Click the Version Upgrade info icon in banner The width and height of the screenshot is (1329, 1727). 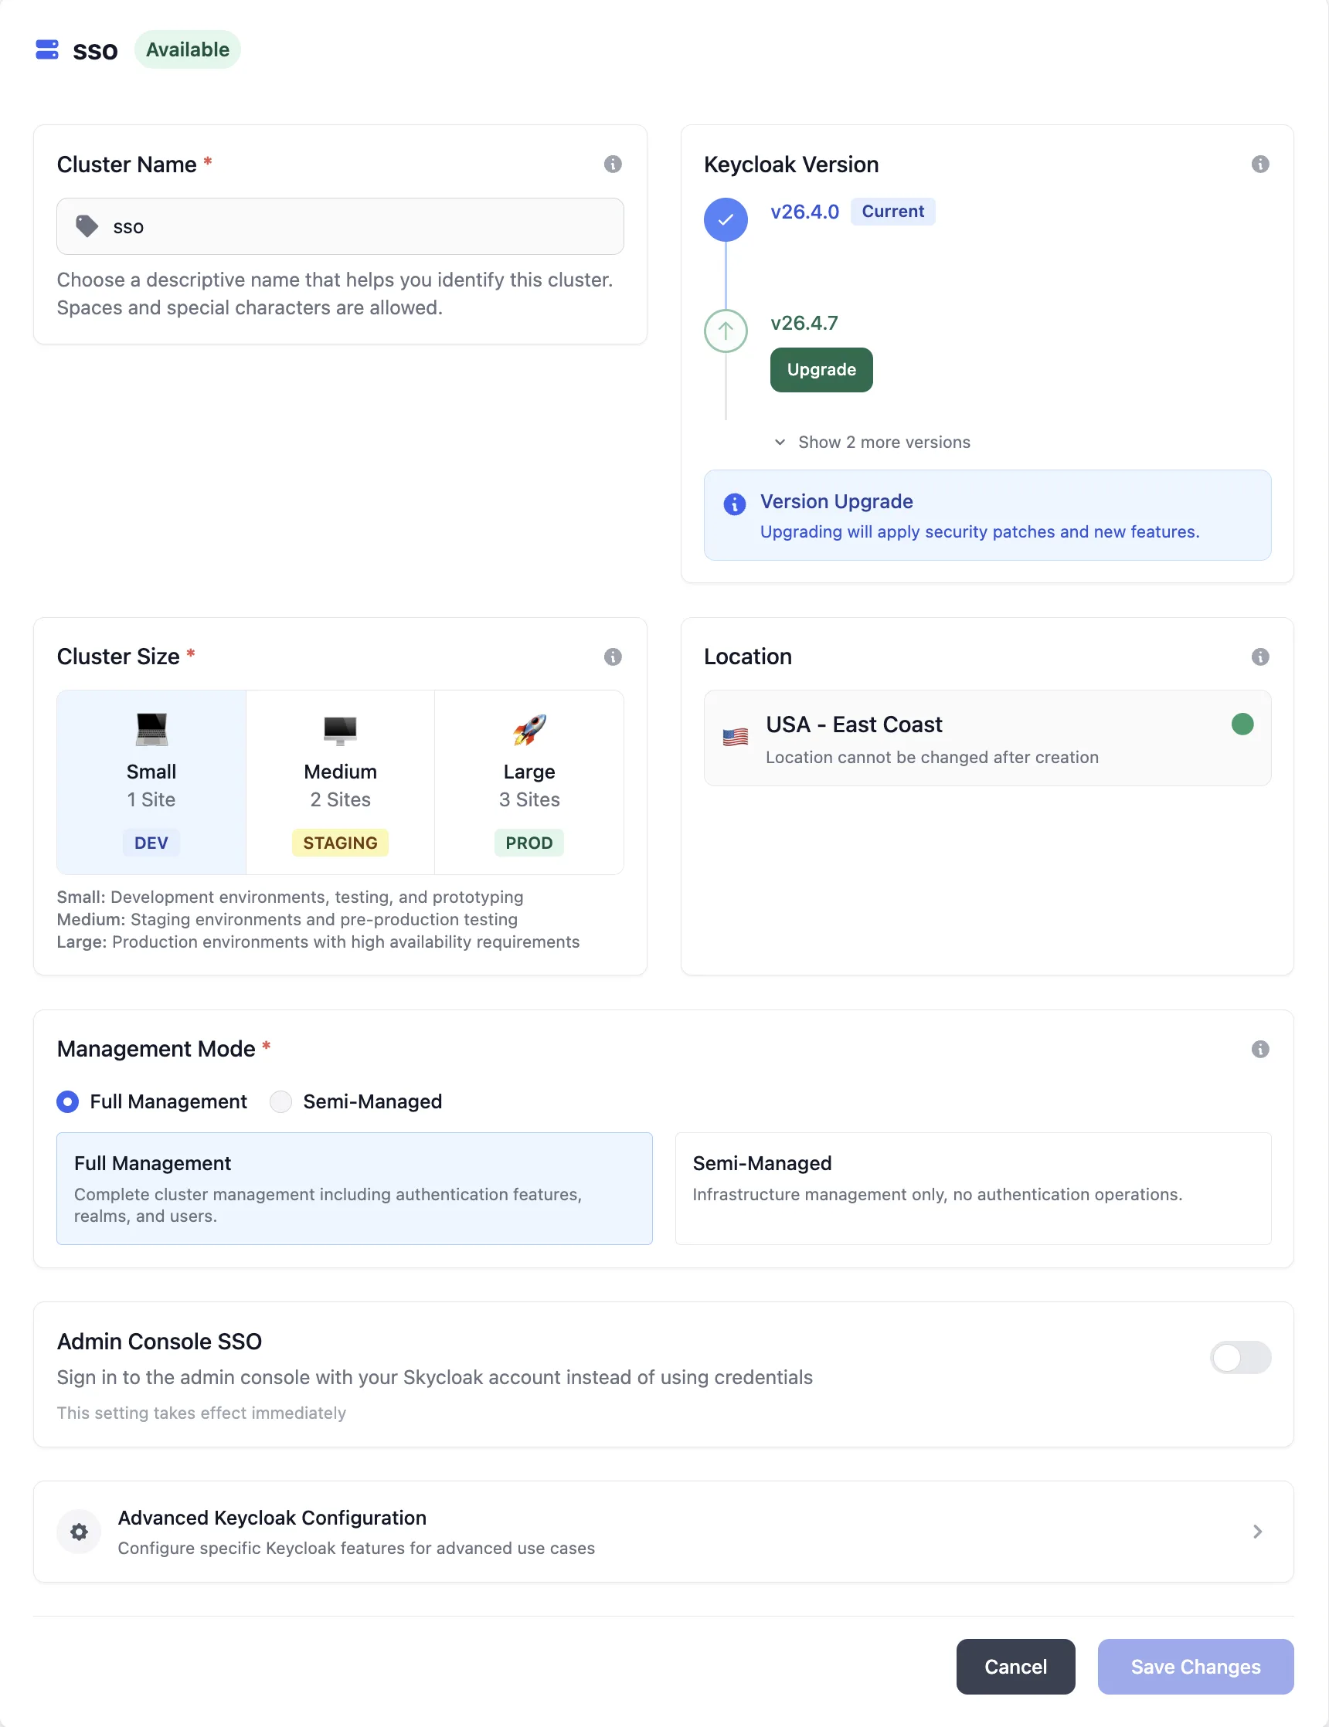[x=734, y=504]
